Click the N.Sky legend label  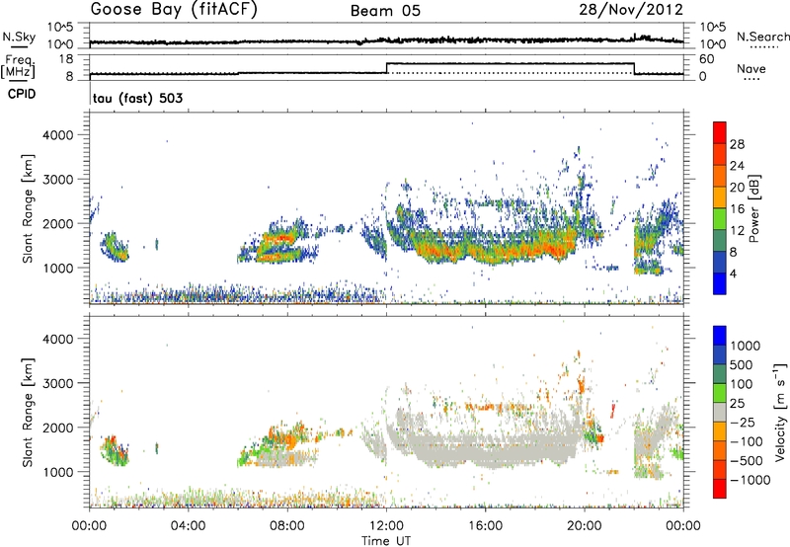tap(19, 38)
